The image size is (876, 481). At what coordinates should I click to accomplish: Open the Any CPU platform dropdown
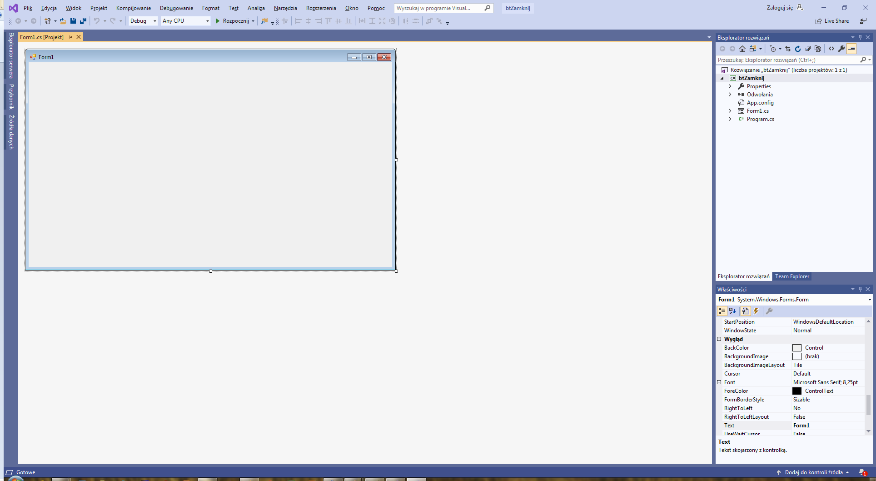click(208, 21)
